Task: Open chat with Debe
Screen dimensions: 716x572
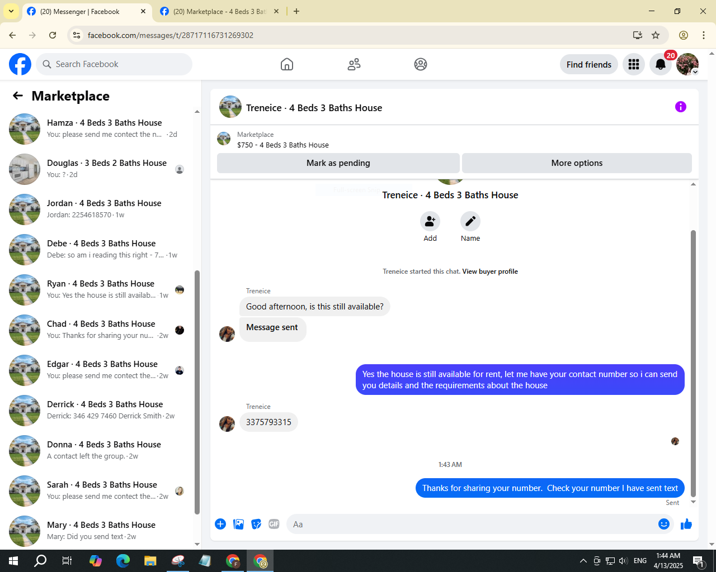Action: click(x=101, y=250)
